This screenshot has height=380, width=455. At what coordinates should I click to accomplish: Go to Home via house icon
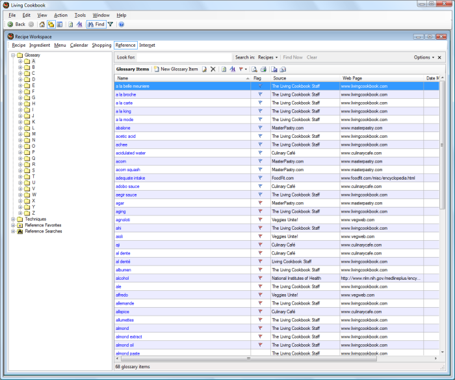click(42, 25)
